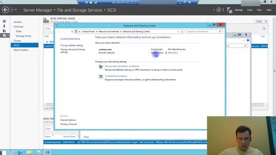Select the All Servers icon in left rail
276x155 pixels.
point(4,31)
